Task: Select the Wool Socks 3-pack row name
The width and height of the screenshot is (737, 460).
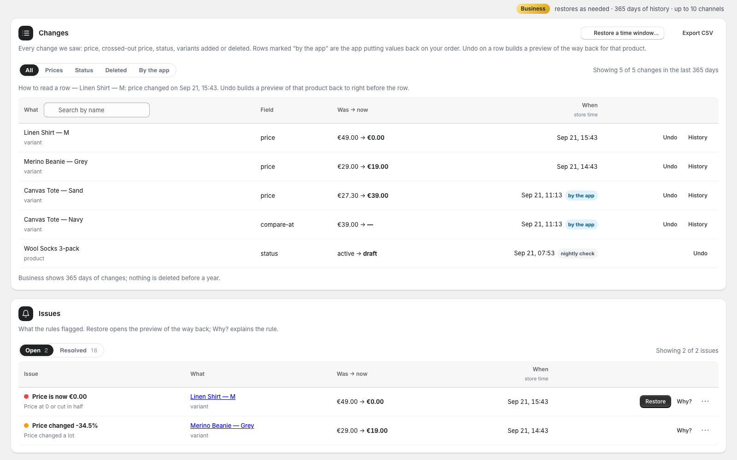Action: pos(52,248)
